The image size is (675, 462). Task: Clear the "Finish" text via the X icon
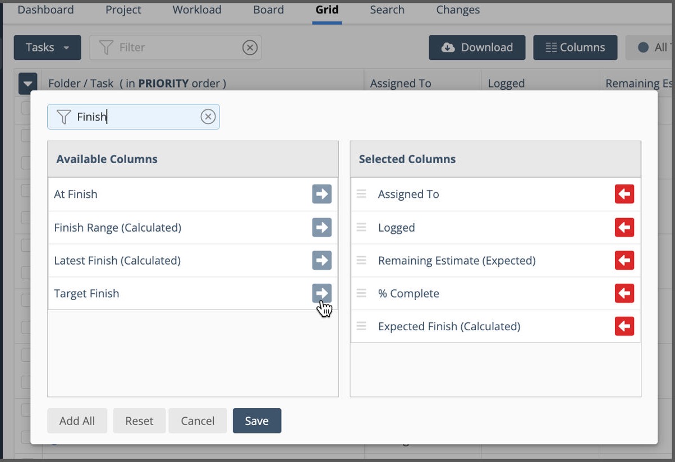(208, 117)
